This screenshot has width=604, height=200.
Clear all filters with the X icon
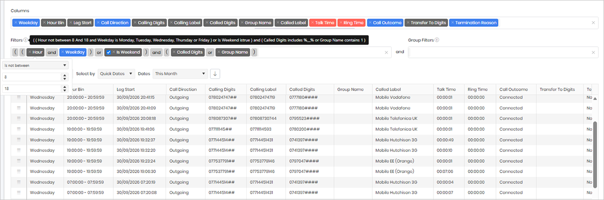386,52
